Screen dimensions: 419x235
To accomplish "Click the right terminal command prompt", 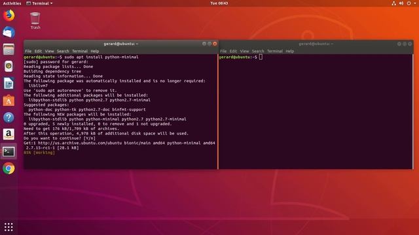I will (x=240, y=57).
